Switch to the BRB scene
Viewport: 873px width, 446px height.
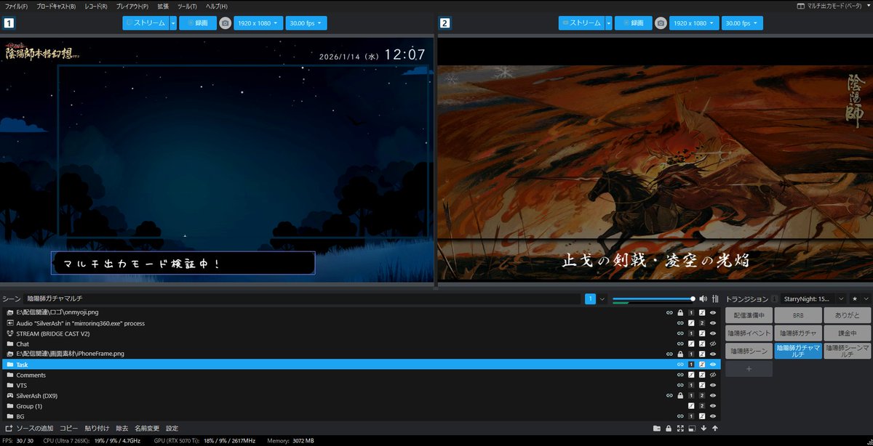798,316
